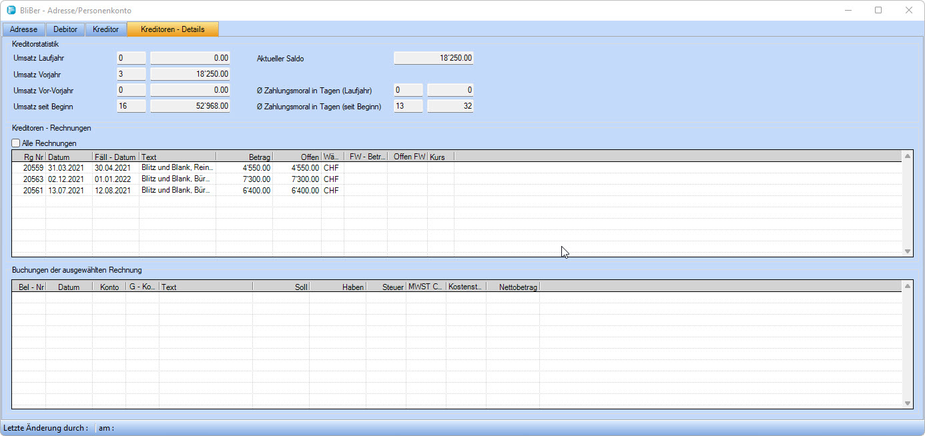Click the Aktueller Saldo field

[433, 58]
